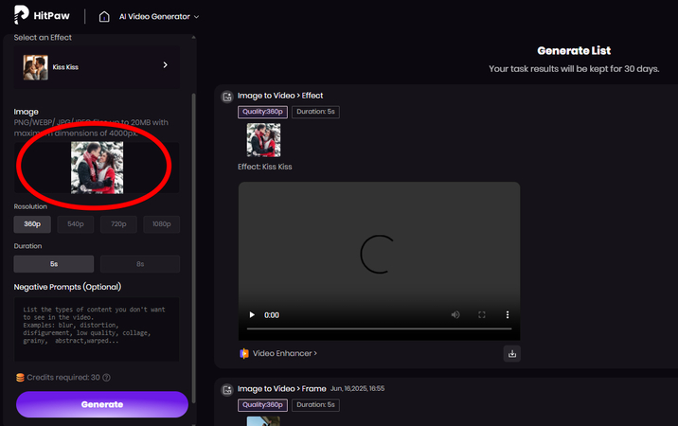Image resolution: width=678 pixels, height=426 pixels.
Task: Open the Kiss Kiss effect selector
Action: click(x=97, y=67)
